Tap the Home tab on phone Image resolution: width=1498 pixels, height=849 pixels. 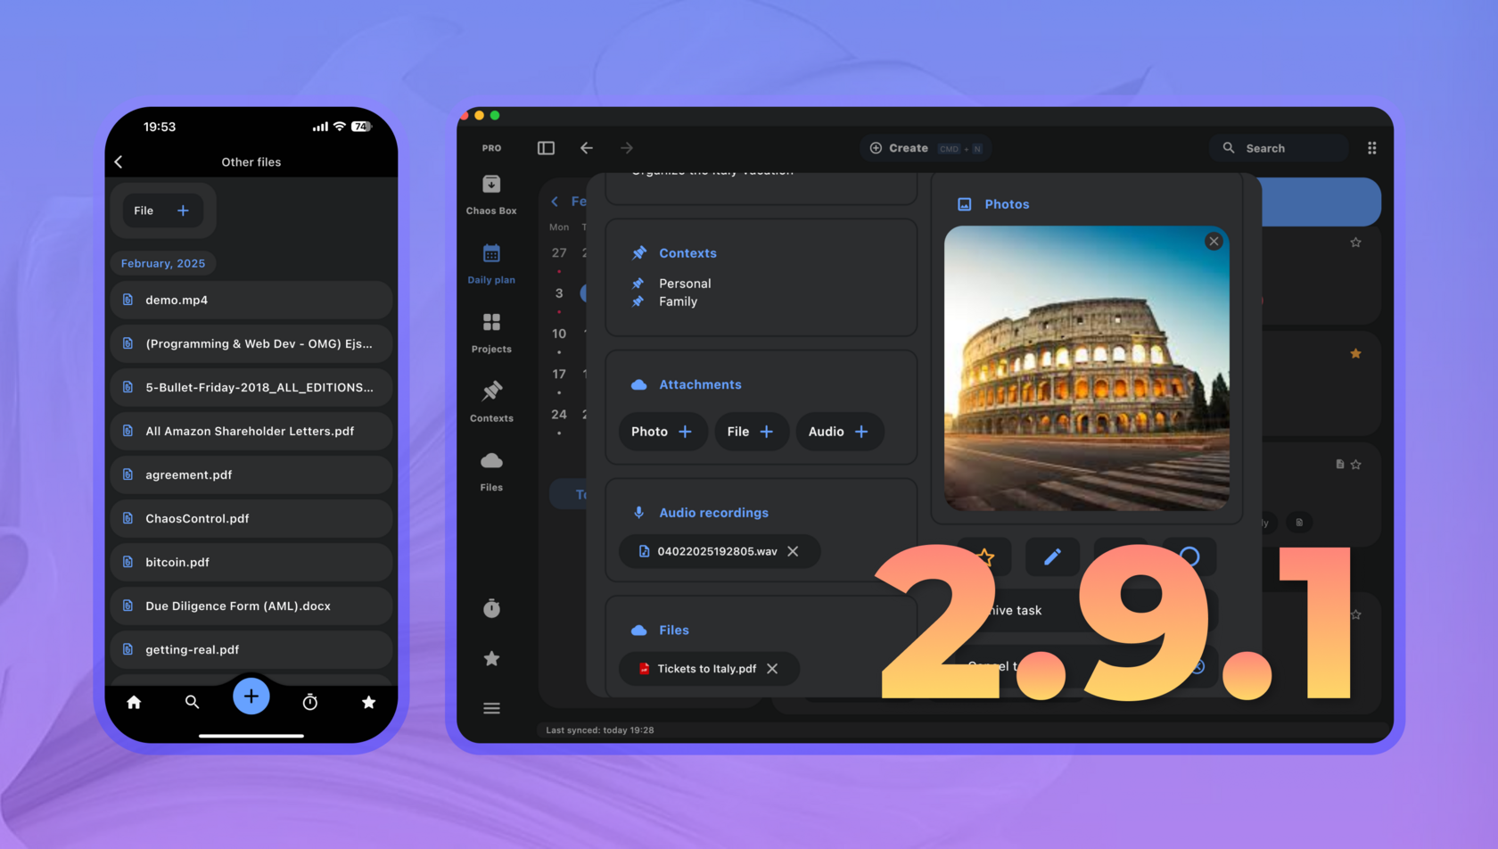click(x=134, y=702)
